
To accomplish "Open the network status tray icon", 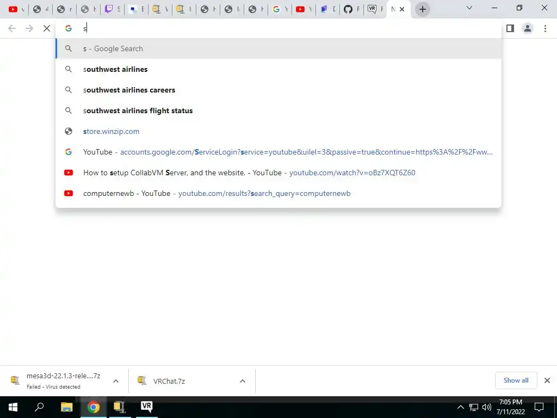I will click(x=474, y=407).
